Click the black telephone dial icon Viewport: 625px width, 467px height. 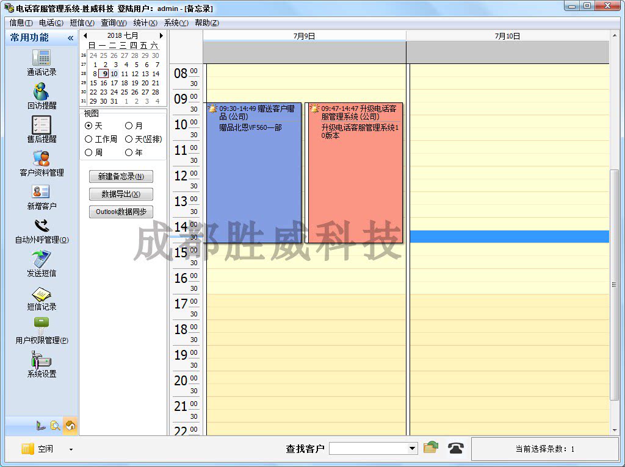coord(455,449)
